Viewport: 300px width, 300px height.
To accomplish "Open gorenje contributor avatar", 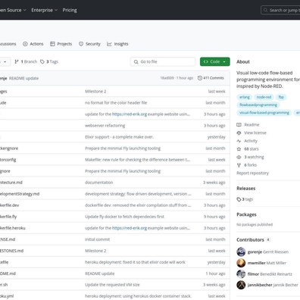I will [x=241, y=252].
